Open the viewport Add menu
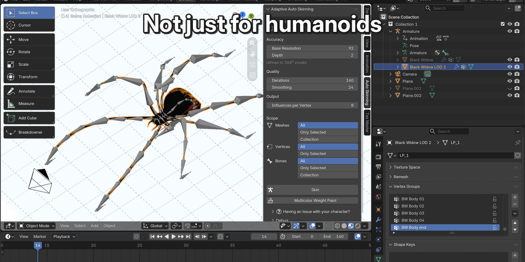Viewport: 525px width, 262px height. point(94,226)
